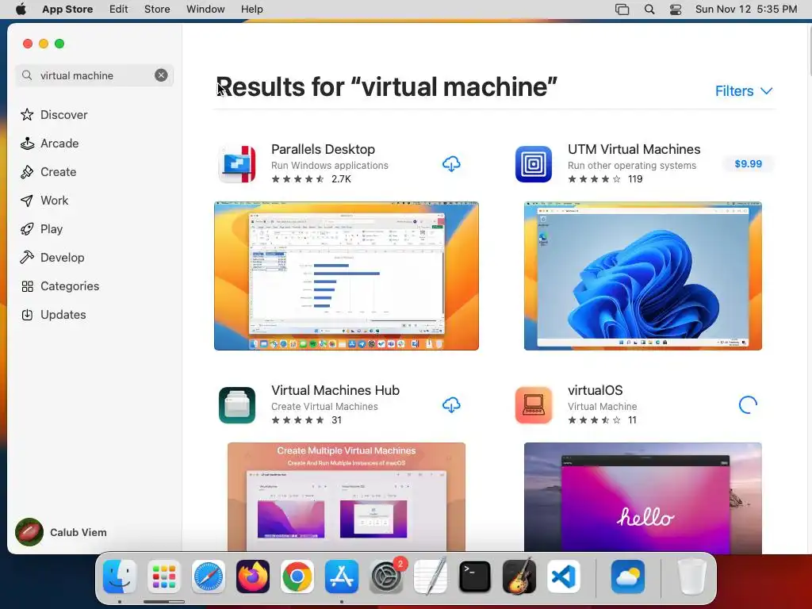
Task: View the virtualOS hello screenshot preview
Action: (642, 497)
